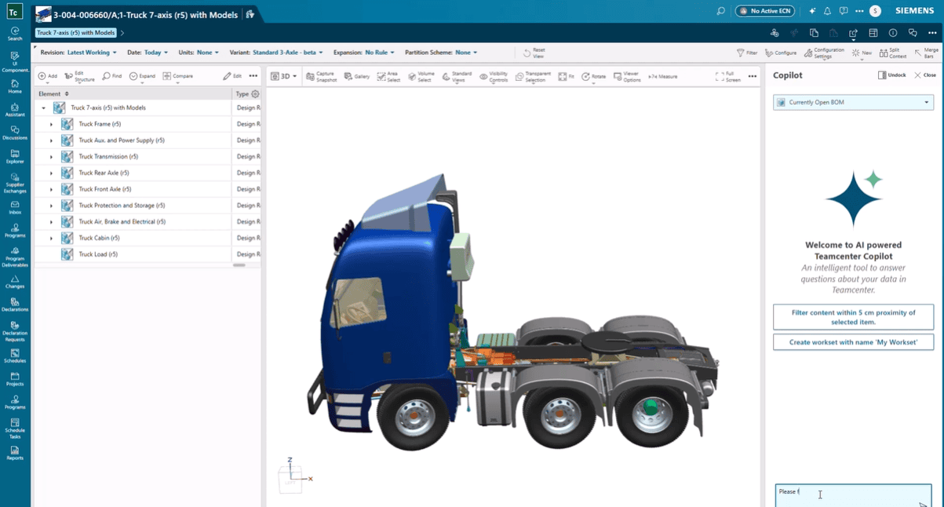The width and height of the screenshot is (944, 507).
Task: Select the Truck 7-axis (r5) with Models tab
Action: click(x=76, y=33)
